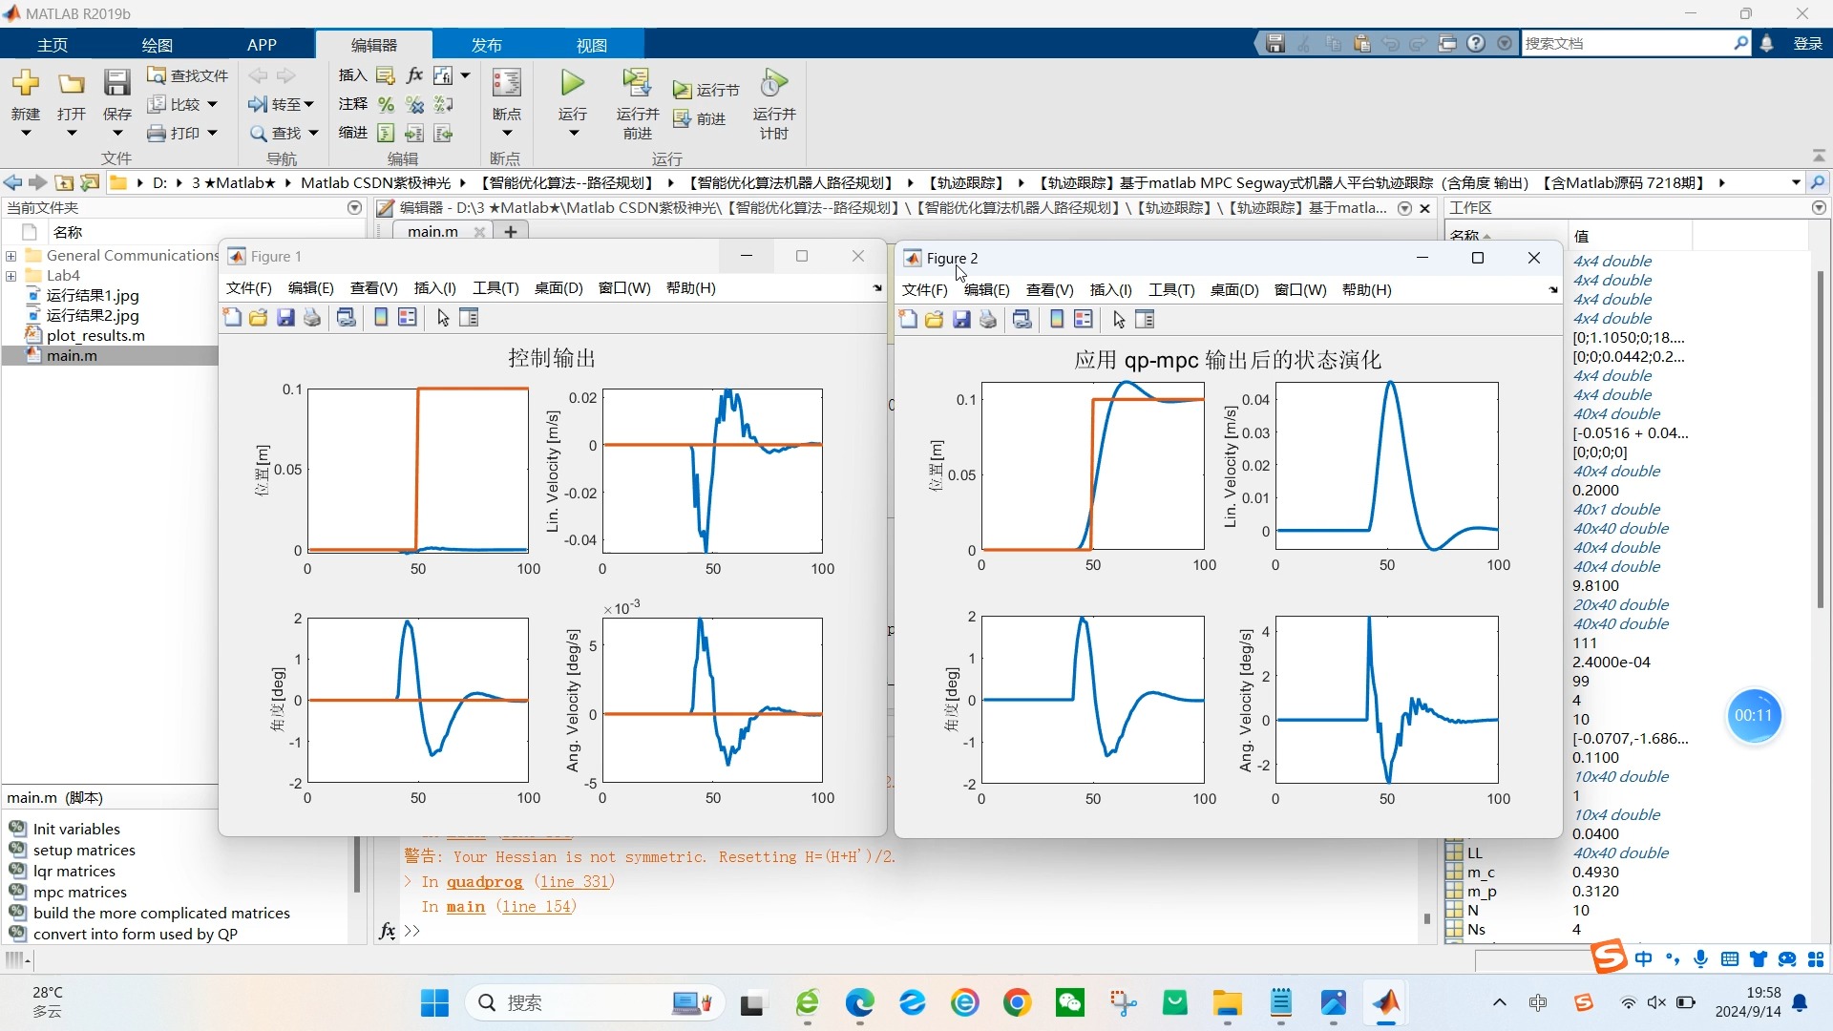Switch to the 绘图 ribbon tab

(x=156, y=45)
